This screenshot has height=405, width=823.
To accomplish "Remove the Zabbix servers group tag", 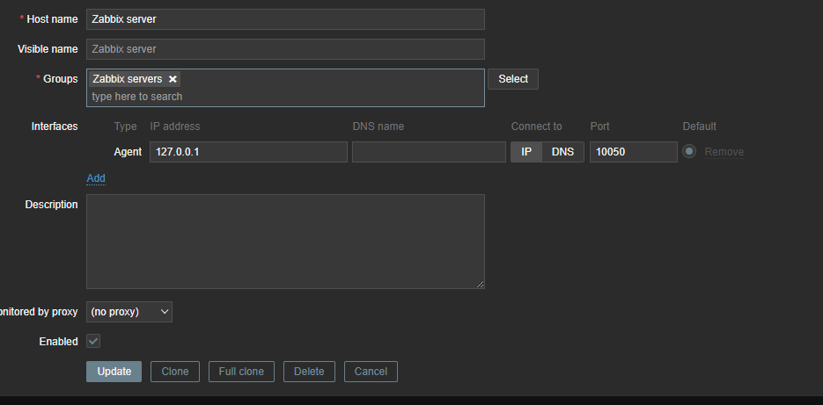I will (x=173, y=79).
